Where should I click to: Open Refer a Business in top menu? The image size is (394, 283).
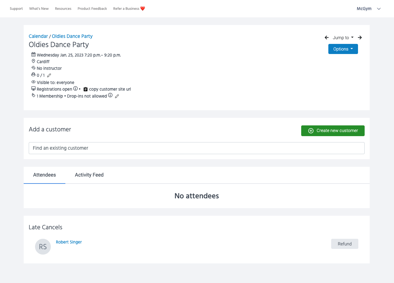[x=129, y=9]
